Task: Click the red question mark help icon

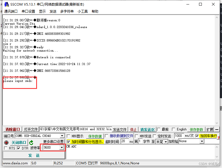Action: (218, 138)
